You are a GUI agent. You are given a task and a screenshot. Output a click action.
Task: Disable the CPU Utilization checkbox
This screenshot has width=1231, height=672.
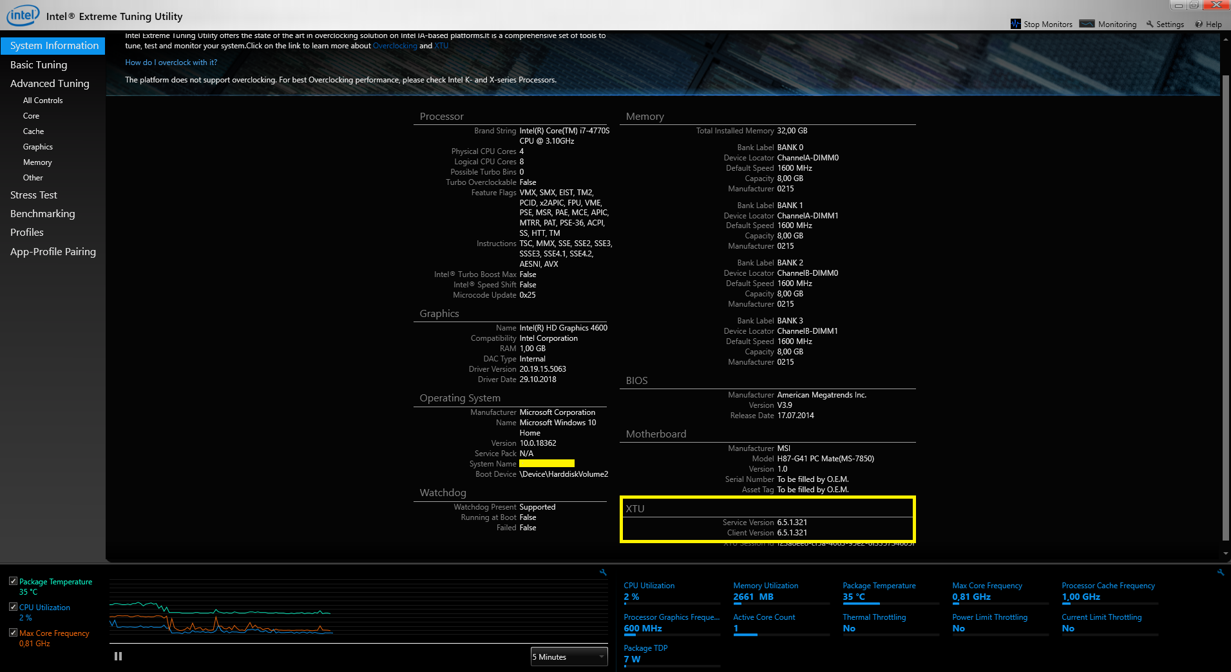tap(13, 606)
